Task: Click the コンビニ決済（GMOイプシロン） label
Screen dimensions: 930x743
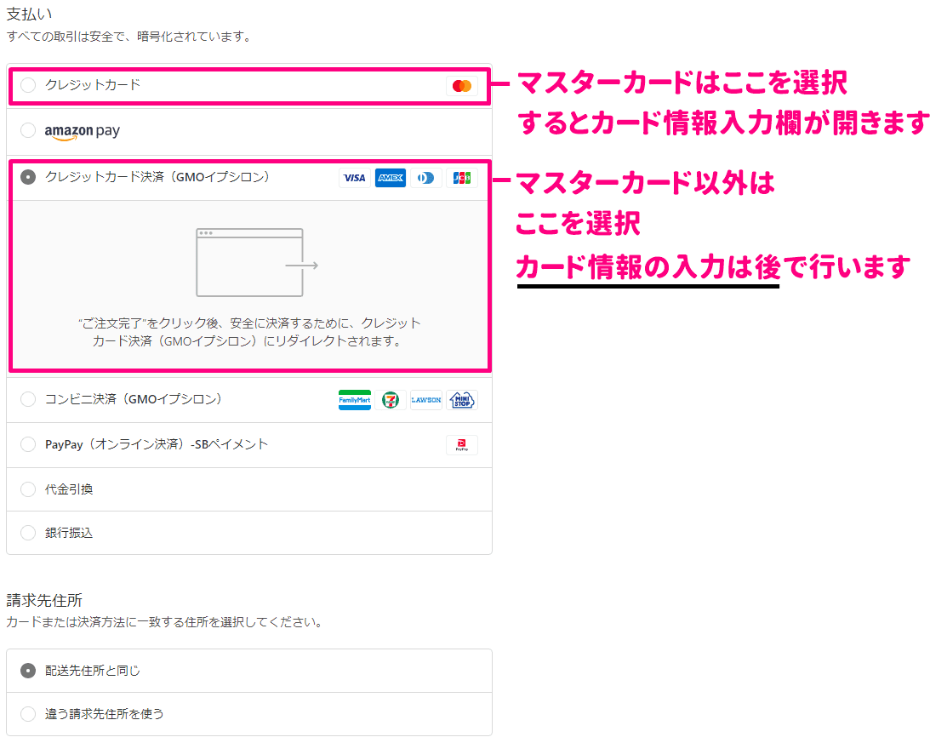Action: tap(134, 399)
